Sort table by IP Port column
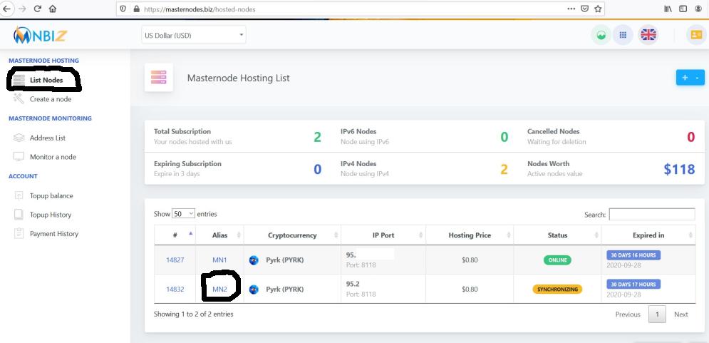The image size is (709, 343). point(383,235)
